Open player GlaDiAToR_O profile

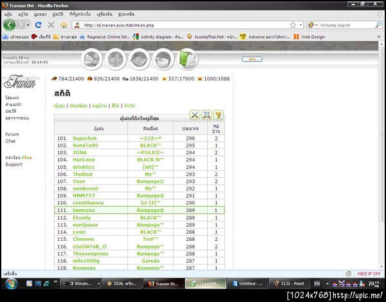[89, 247]
